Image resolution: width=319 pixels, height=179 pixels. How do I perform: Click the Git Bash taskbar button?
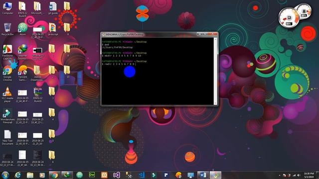click(215, 175)
